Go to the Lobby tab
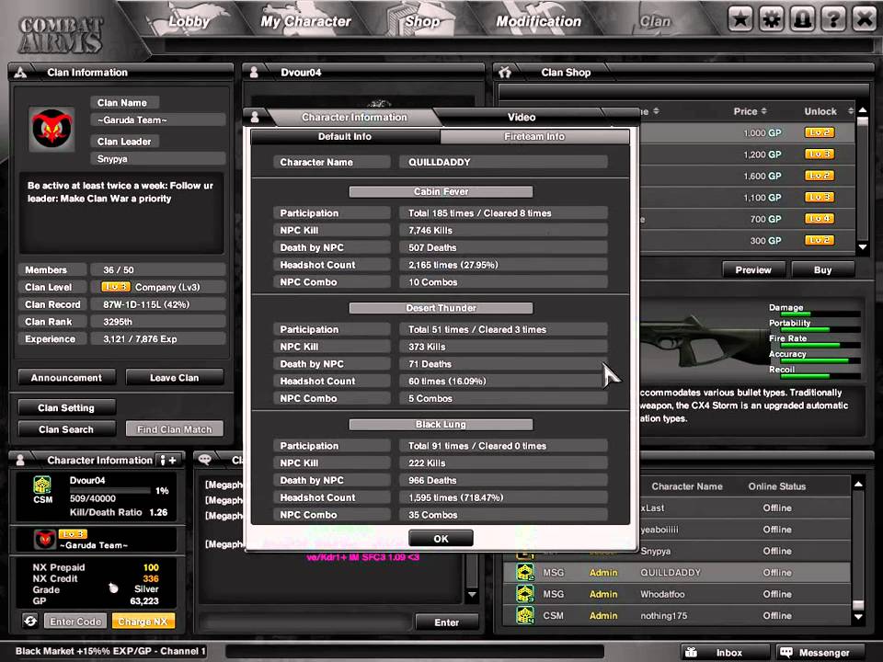883x662 pixels. pyautogui.click(x=189, y=21)
